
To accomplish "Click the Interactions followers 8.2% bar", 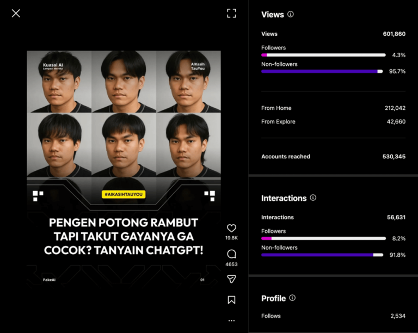I will click(x=323, y=238).
